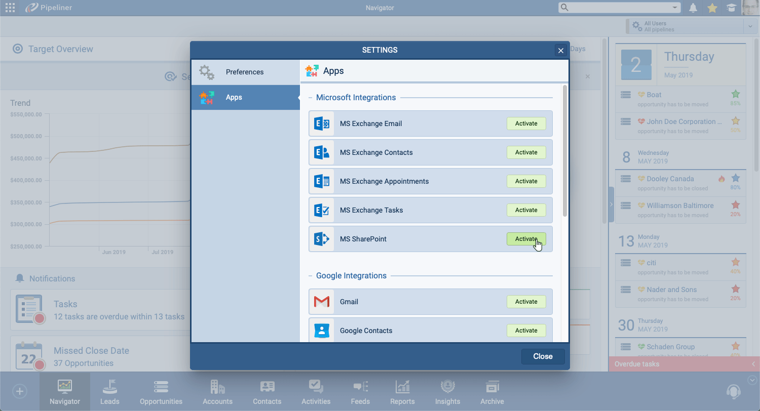Viewport: 760px width, 411px height.
Task: Activate MS Exchange Email integration
Action: click(x=526, y=124)
